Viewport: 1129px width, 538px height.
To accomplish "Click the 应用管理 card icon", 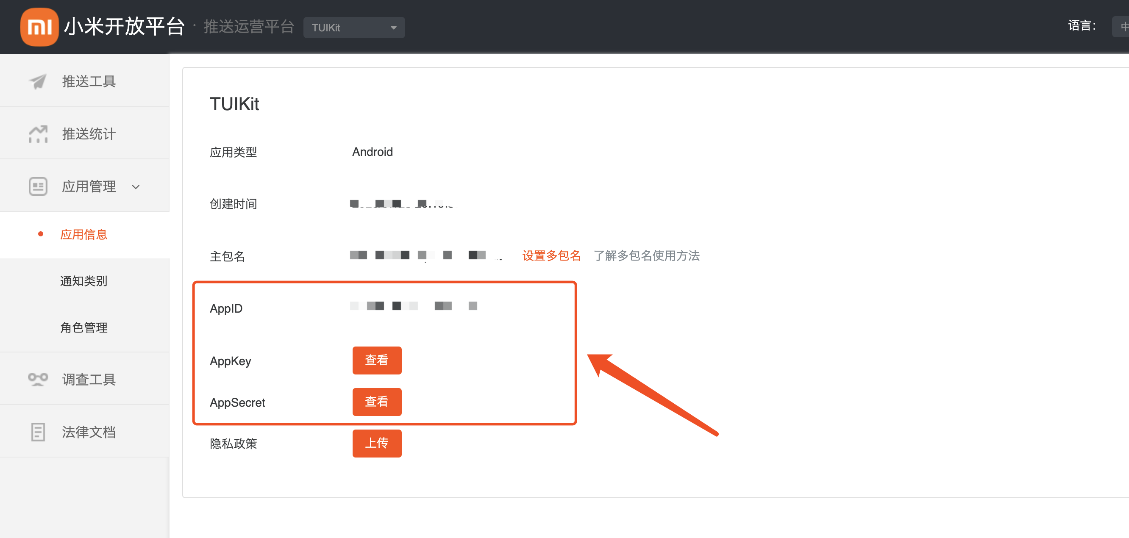I will [x=38, y=187].
